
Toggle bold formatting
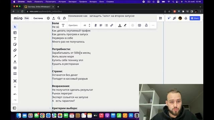pos(96,25)
